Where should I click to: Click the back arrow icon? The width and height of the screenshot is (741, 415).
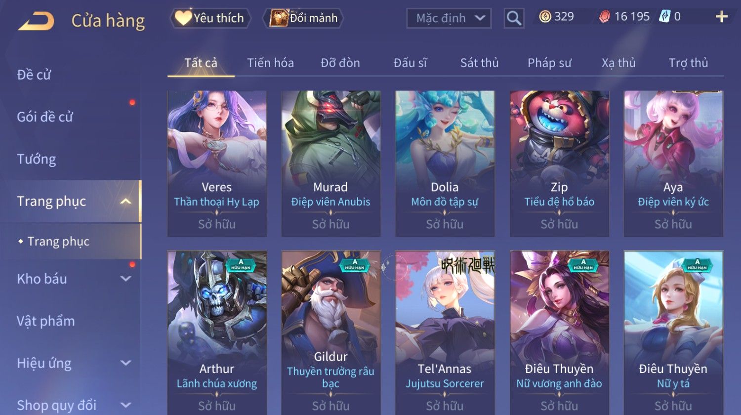36,21
